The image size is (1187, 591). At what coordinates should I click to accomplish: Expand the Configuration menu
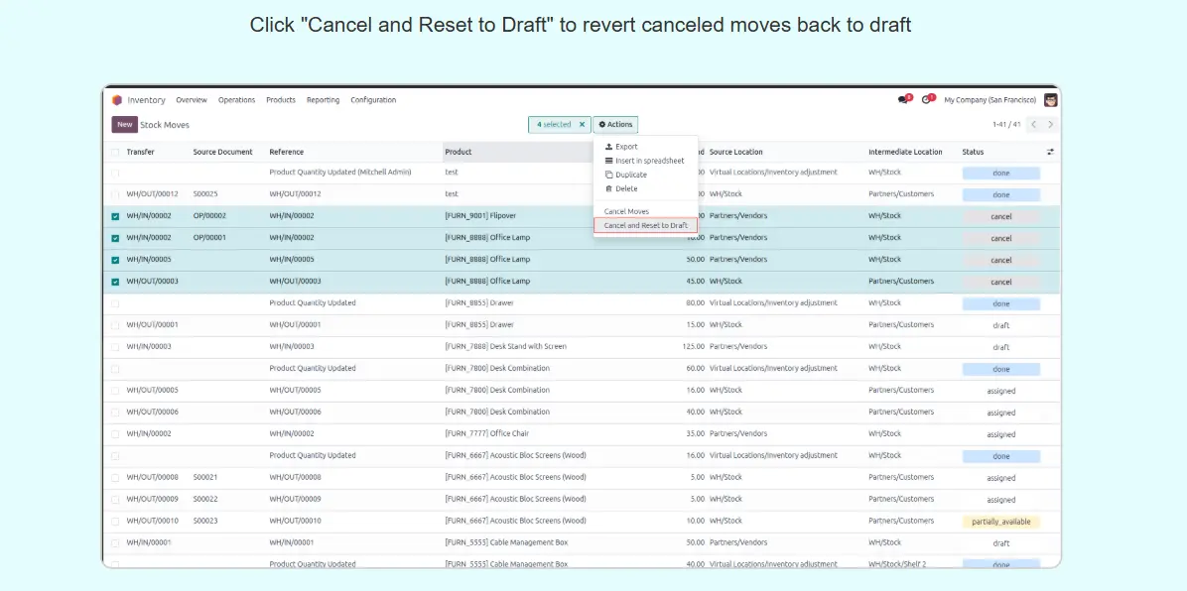tap(373, 100)
